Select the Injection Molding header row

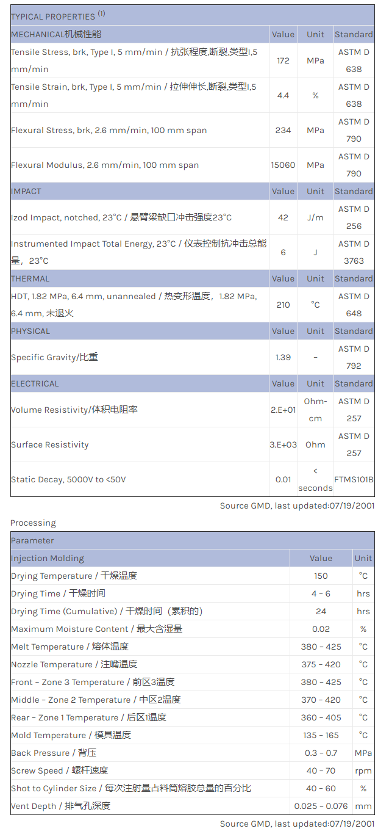[48, 558]
